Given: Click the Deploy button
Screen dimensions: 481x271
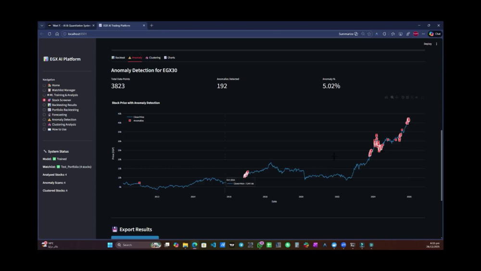Looking at the screenshot, I should click(428, 44).
